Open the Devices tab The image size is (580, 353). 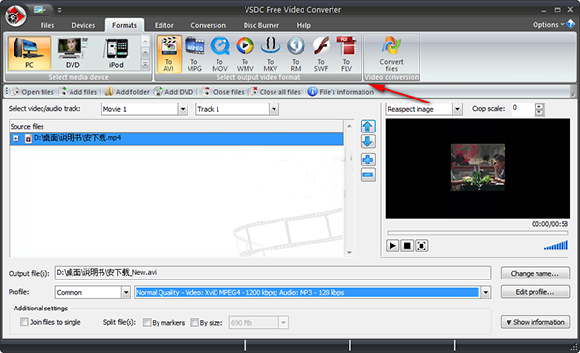click(83, 25)
